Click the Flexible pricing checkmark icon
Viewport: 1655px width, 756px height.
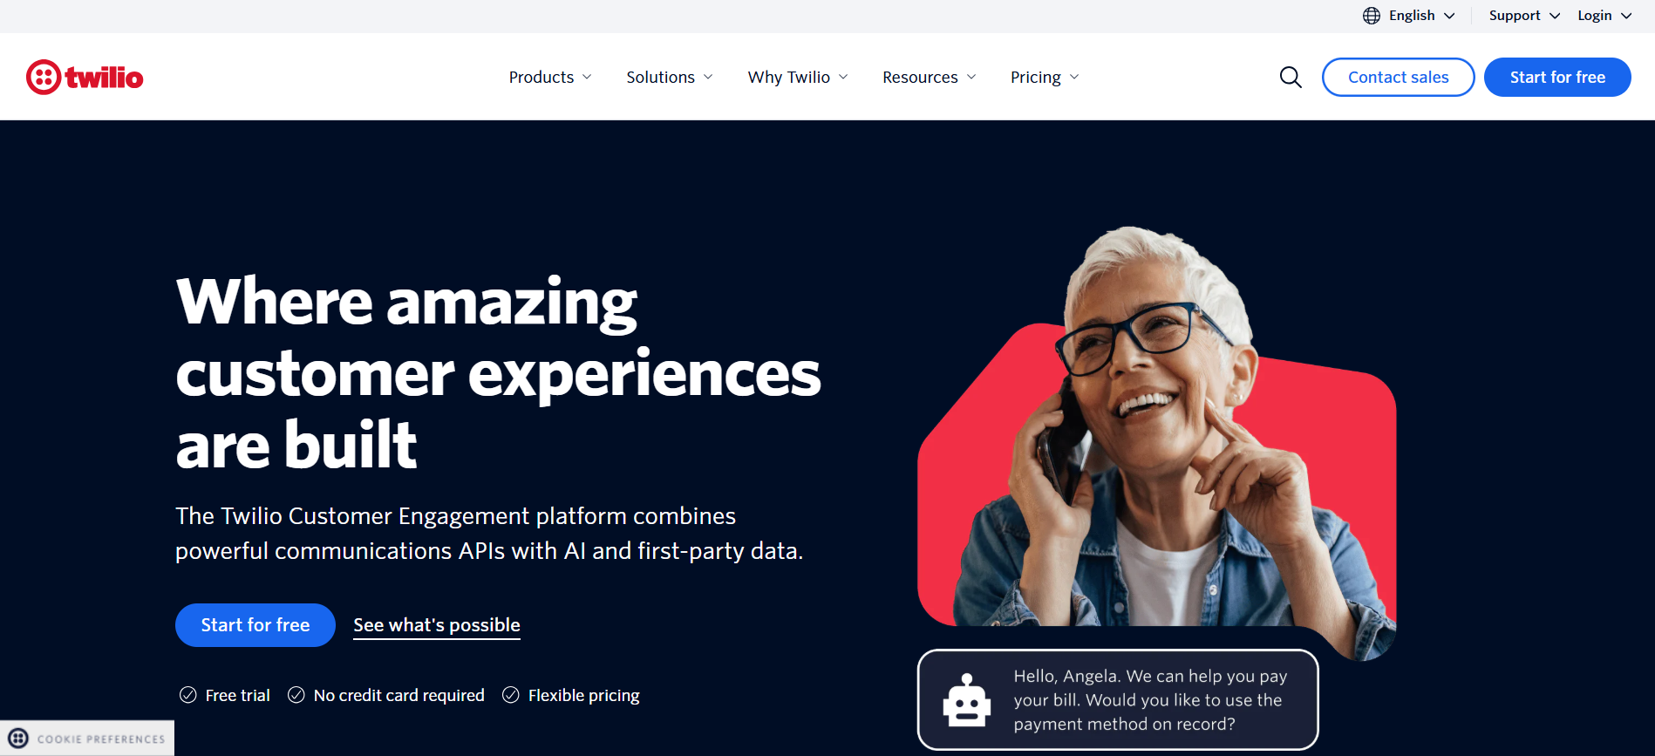click(x=511, y=695)
